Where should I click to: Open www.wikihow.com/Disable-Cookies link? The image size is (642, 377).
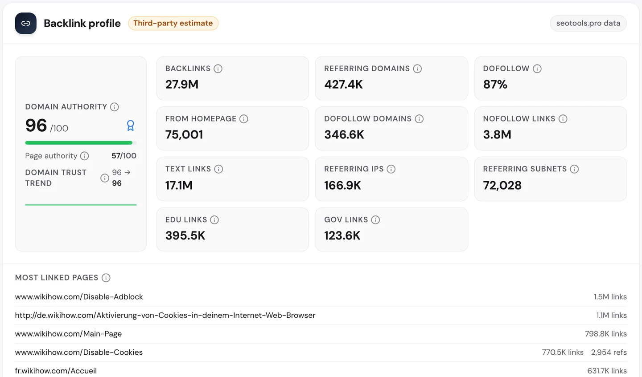(x=79, y=353)
